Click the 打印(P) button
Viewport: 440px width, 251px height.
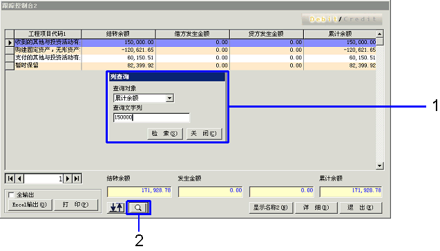(x=76, y=205)
